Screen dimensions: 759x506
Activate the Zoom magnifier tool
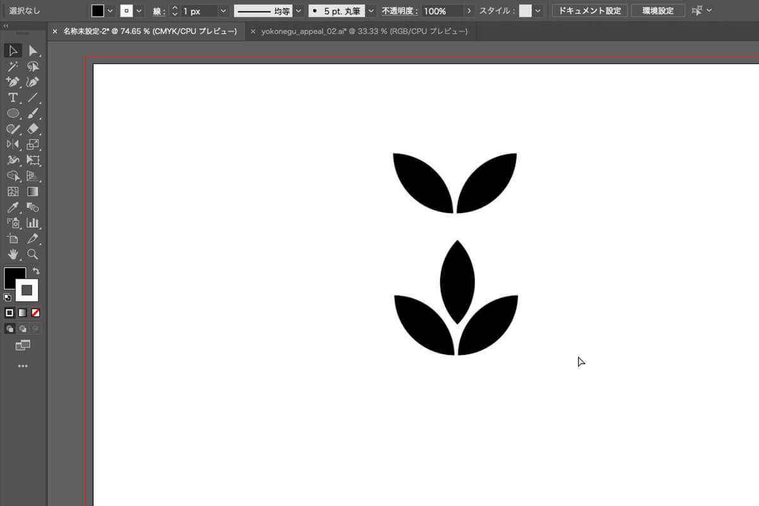pyautogui.click(x=33, y=254)
